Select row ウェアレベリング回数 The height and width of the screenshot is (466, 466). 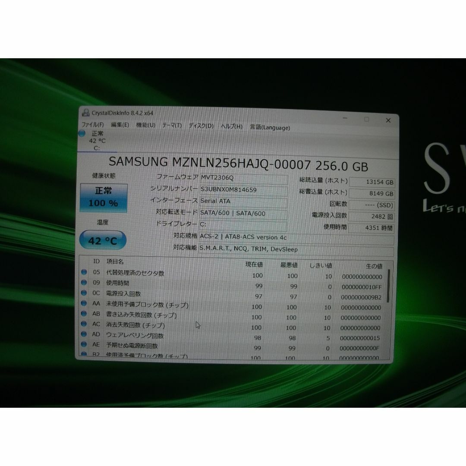[x=233, y=336]
